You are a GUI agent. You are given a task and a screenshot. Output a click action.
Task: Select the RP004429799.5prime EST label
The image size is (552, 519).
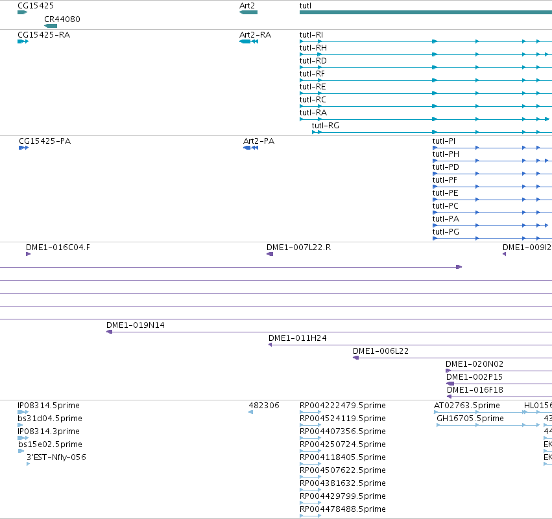(x=342, y=497)
